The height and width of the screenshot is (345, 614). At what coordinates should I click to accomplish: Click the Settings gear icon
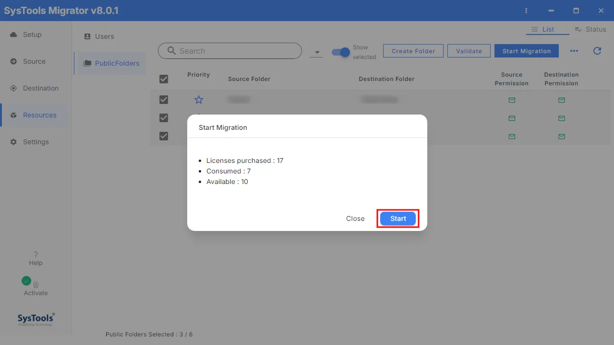tap(13, 142)
